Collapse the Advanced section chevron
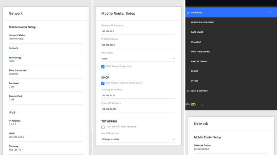The height and width of the screenshot is (155, 277). point(270,13)
